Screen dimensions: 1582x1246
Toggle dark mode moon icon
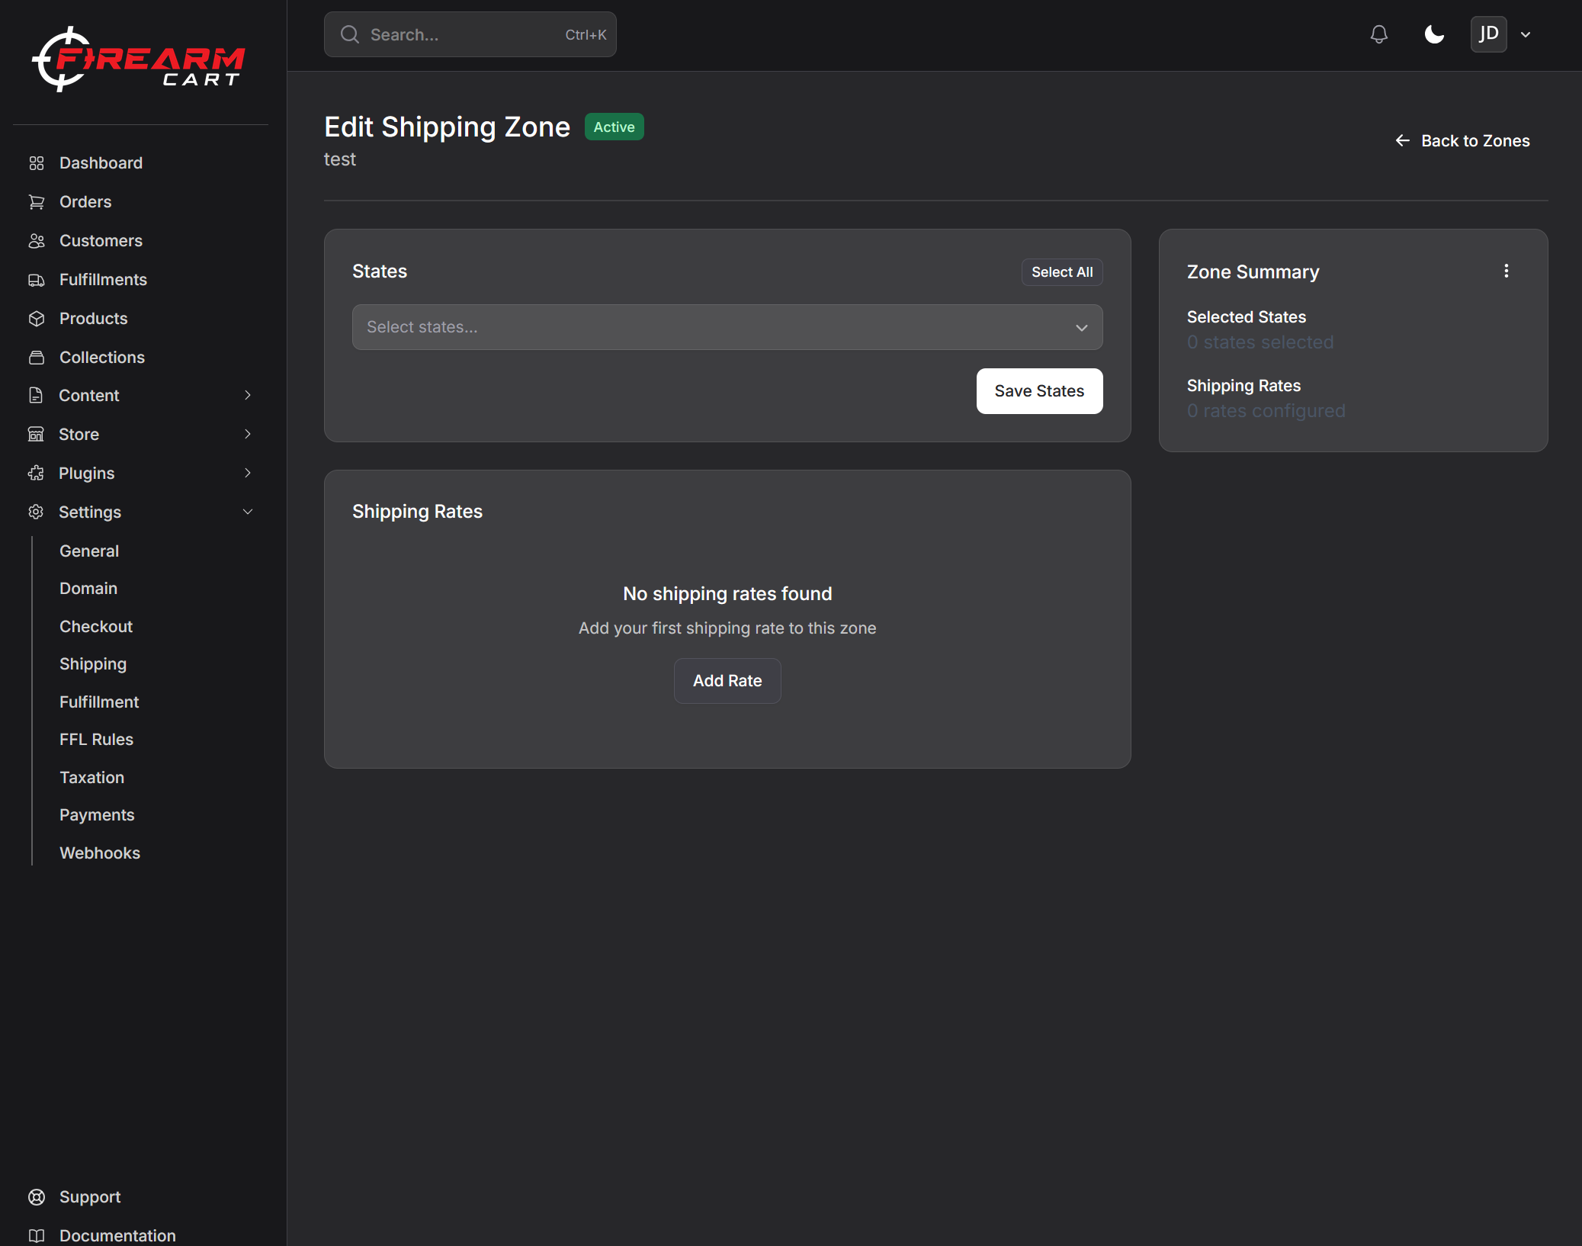(x=1434, y=34)
